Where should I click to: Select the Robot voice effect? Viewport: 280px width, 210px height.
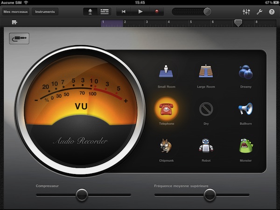[206, 146]
